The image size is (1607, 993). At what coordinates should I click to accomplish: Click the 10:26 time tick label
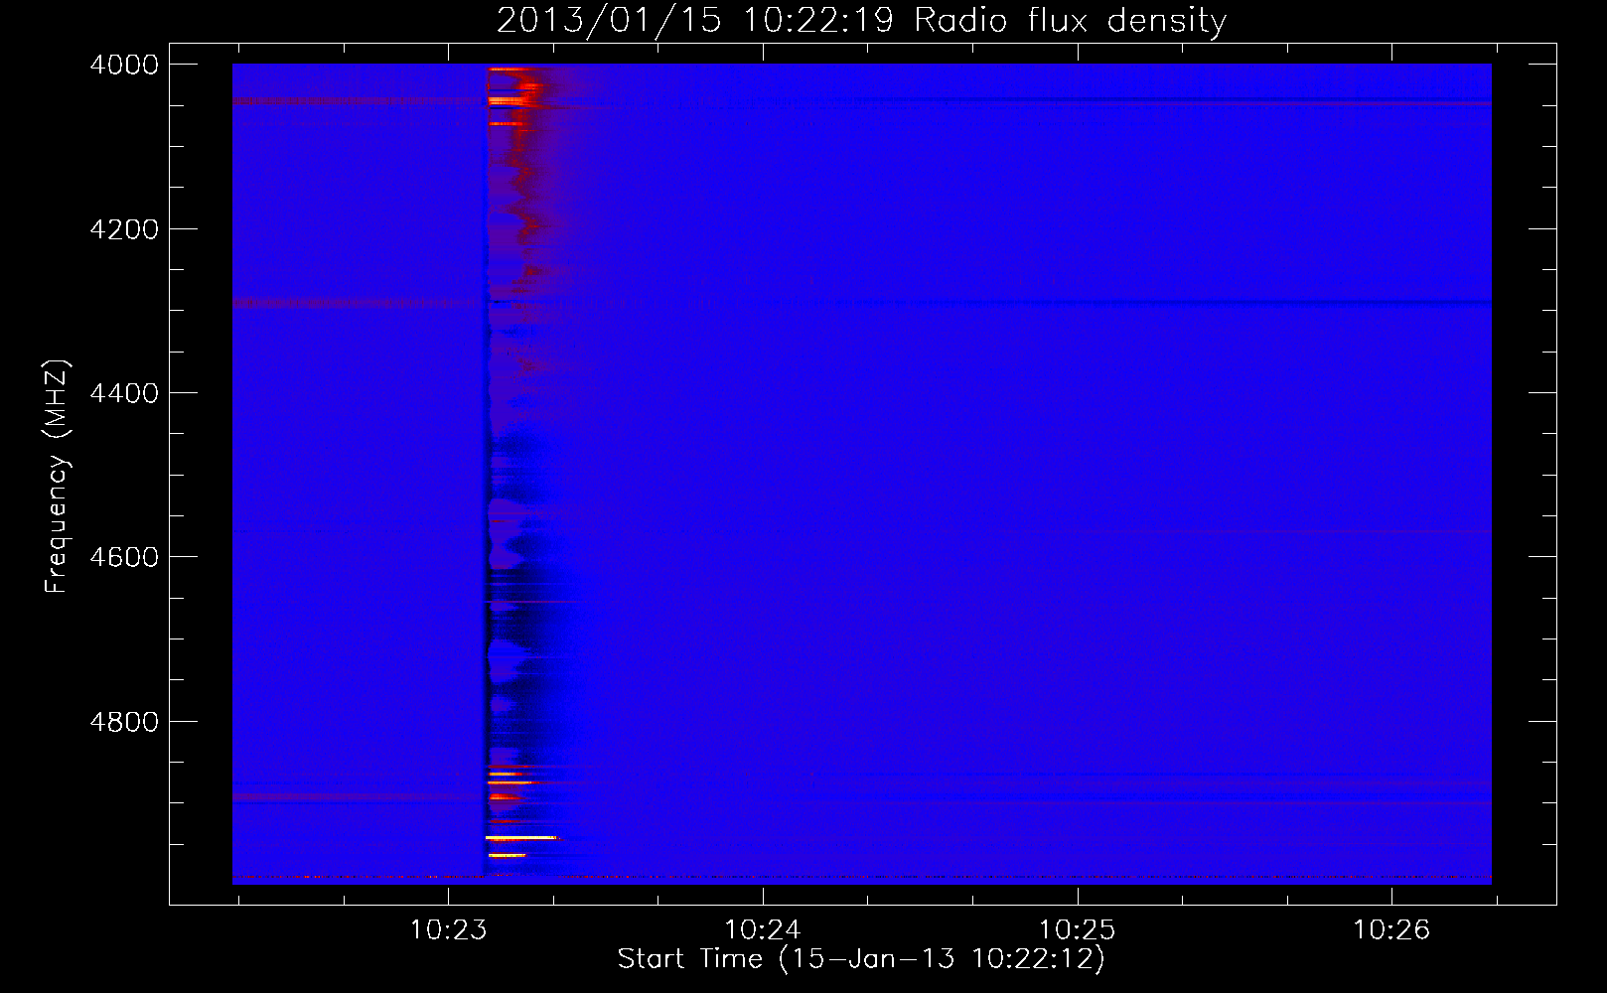coord(1391,930)
